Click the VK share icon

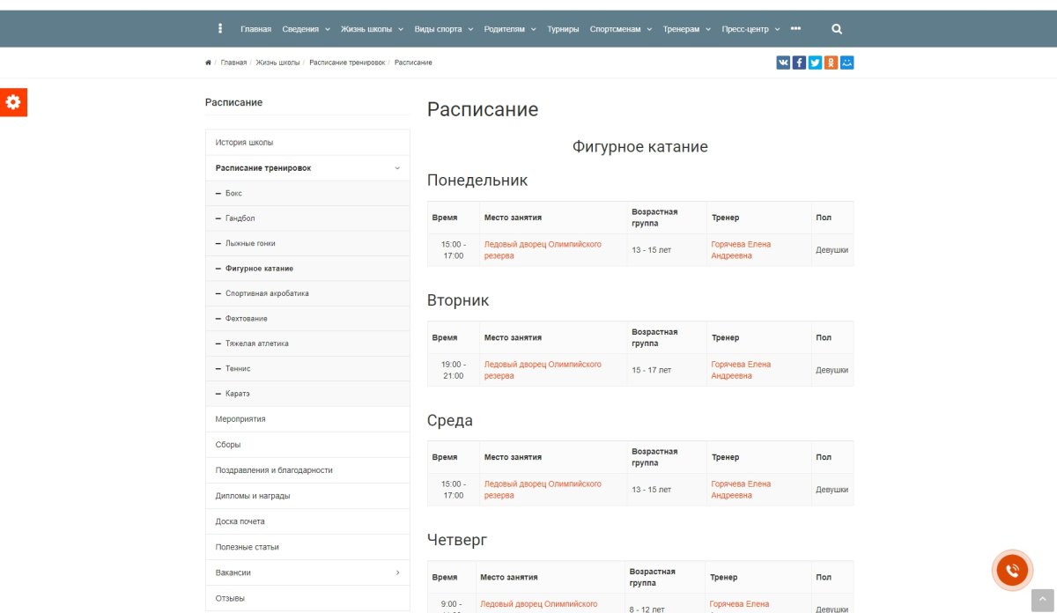pyautogui.click(x=783, y=62)
